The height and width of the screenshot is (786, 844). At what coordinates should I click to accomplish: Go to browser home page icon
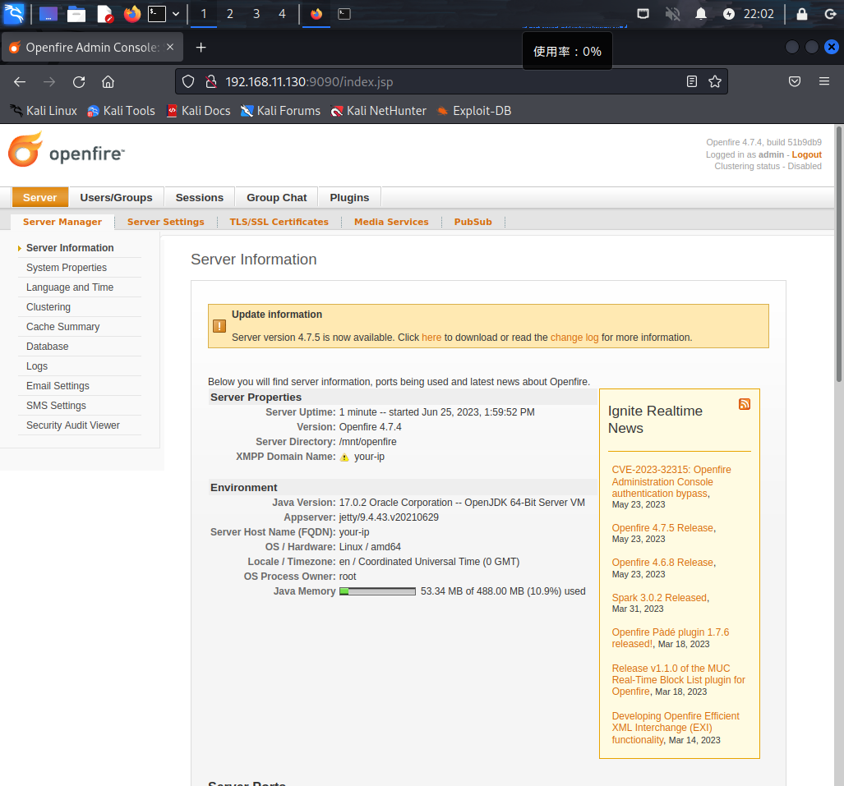[108, 81]
